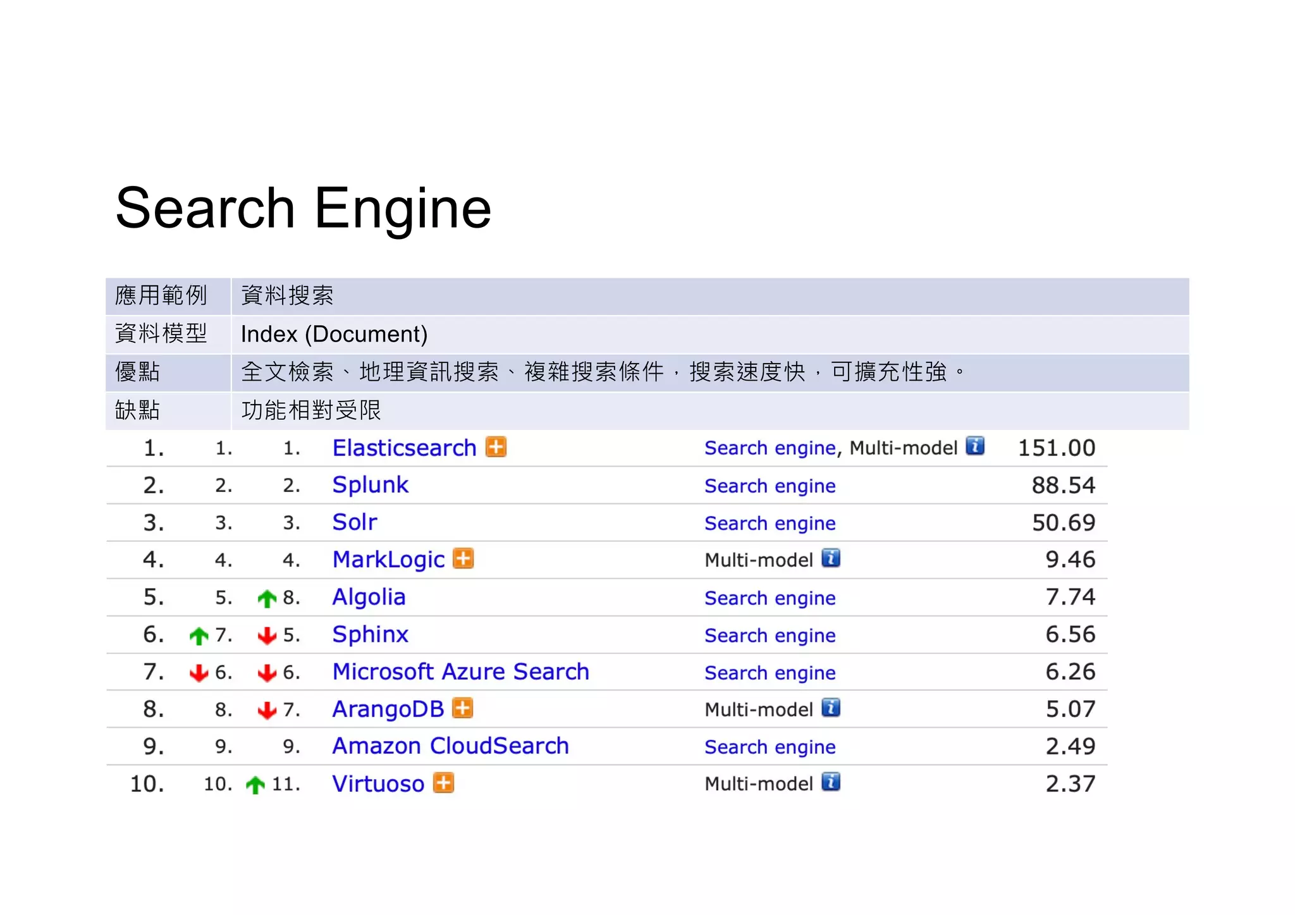Click the orange plus icon beside Elasticsearch
Image resolution: width=1295 pixels, height=915 pixels.
tap(496, 446)
